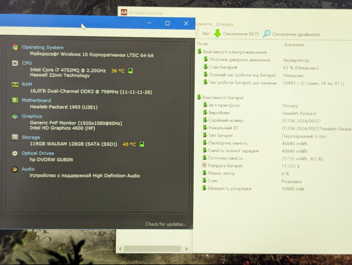Click the horizontal scrollbar right arrow

click(186, 249)
